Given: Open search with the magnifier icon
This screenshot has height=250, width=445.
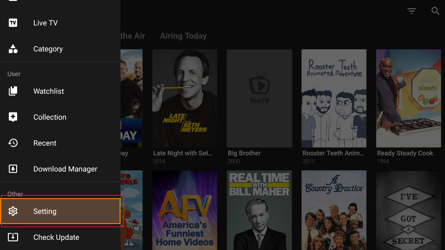Looking at the screenshot, I should tap(435, 11).
